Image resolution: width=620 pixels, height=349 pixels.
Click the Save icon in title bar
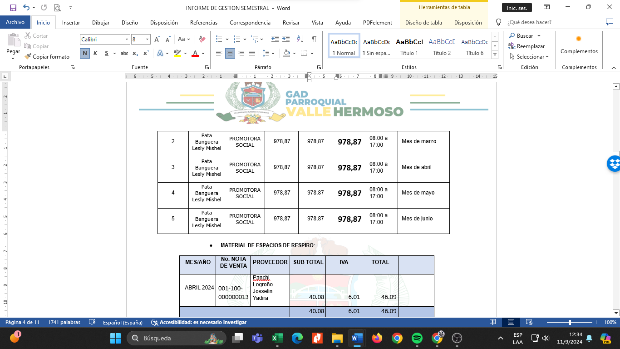13,8
